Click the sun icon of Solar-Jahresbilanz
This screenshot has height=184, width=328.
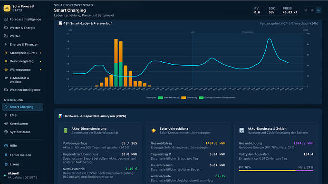[154, 131]
